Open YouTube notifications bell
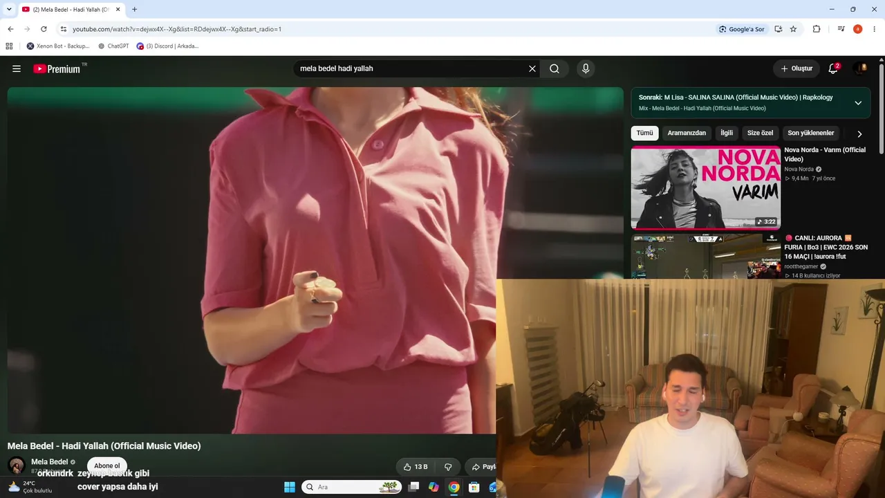885x498 pixels. pyautogui.click(x=833, y=68)
